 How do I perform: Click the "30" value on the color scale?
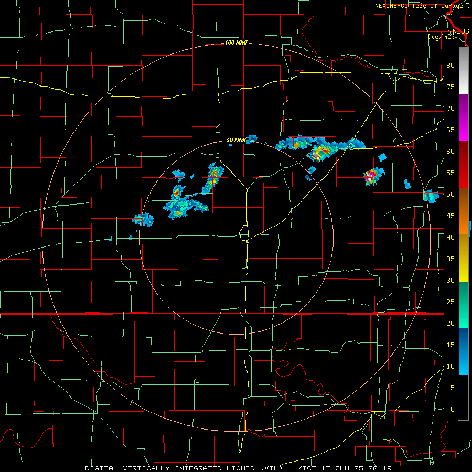click(x=450, y=281)
